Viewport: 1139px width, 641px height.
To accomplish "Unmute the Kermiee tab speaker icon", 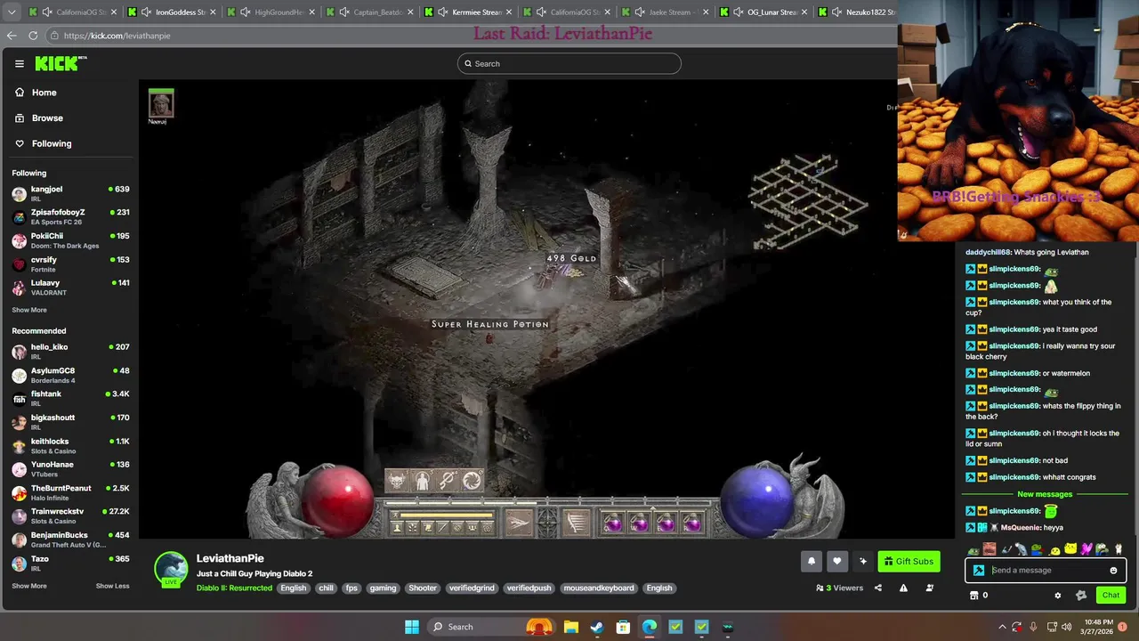I will pyautogui.click(x=442, y=12).
